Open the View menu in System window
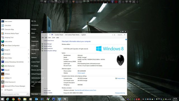 (x=50, y=38)
